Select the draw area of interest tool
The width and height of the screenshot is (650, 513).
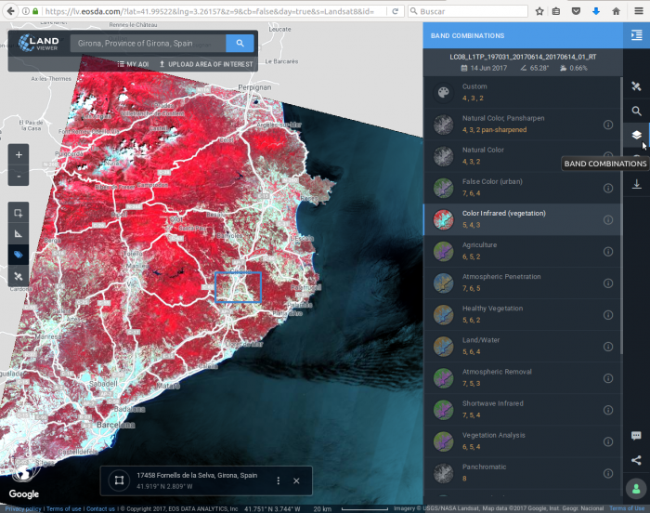pyautogui.click(x=19, y=213)
